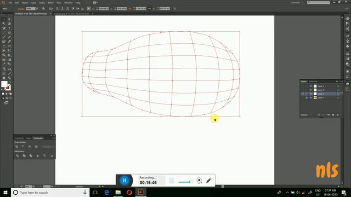This screenshot has width=351, height=197.
Task: Select the Shape Builder tool
Action: (x=4, y=55)
